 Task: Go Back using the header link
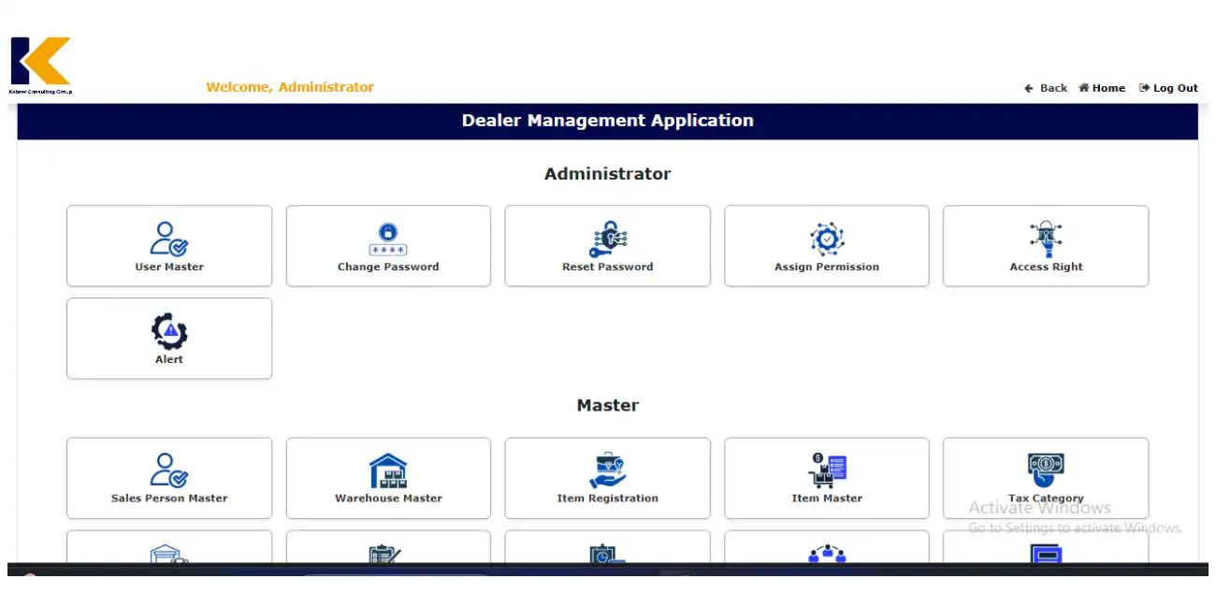pyautogui.click(x=1046, y=88)
